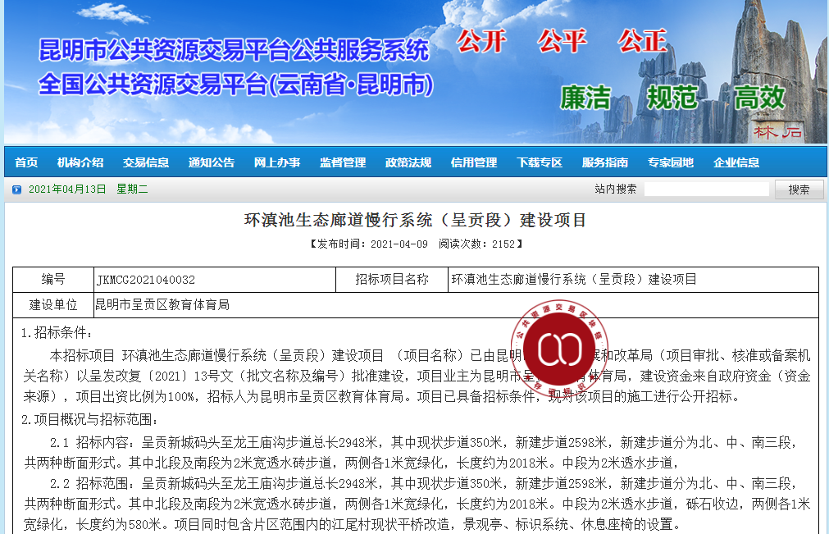Screen dimensions: 829x534
Task: Open 网上办事 navigation item
Action: (x=277, y=162)
